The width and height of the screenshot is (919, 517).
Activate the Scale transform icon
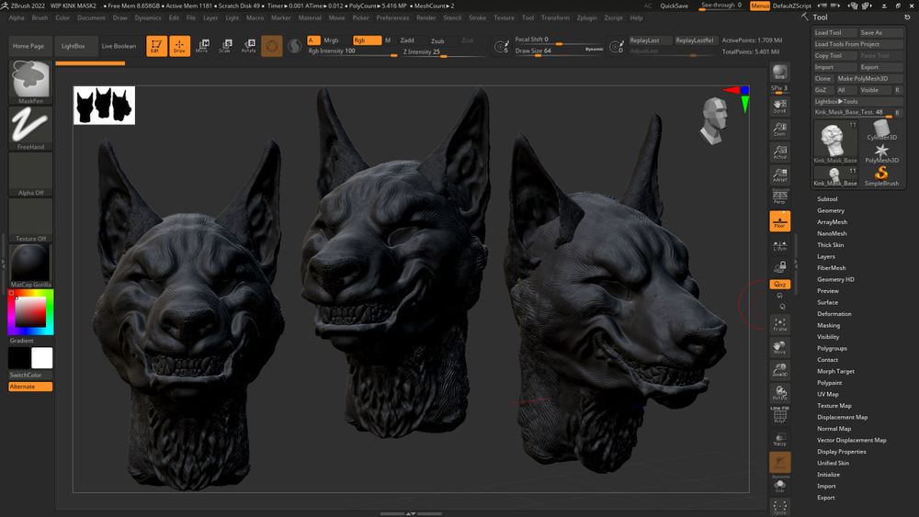[x=225, y=46]
